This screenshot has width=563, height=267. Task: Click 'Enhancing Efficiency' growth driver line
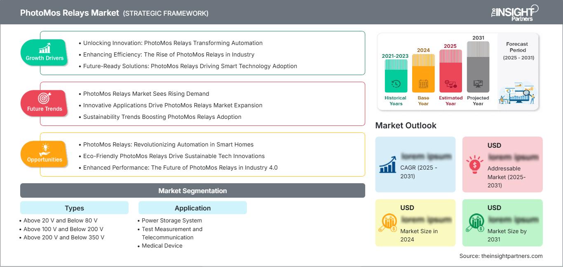click(x=169, y=54)
